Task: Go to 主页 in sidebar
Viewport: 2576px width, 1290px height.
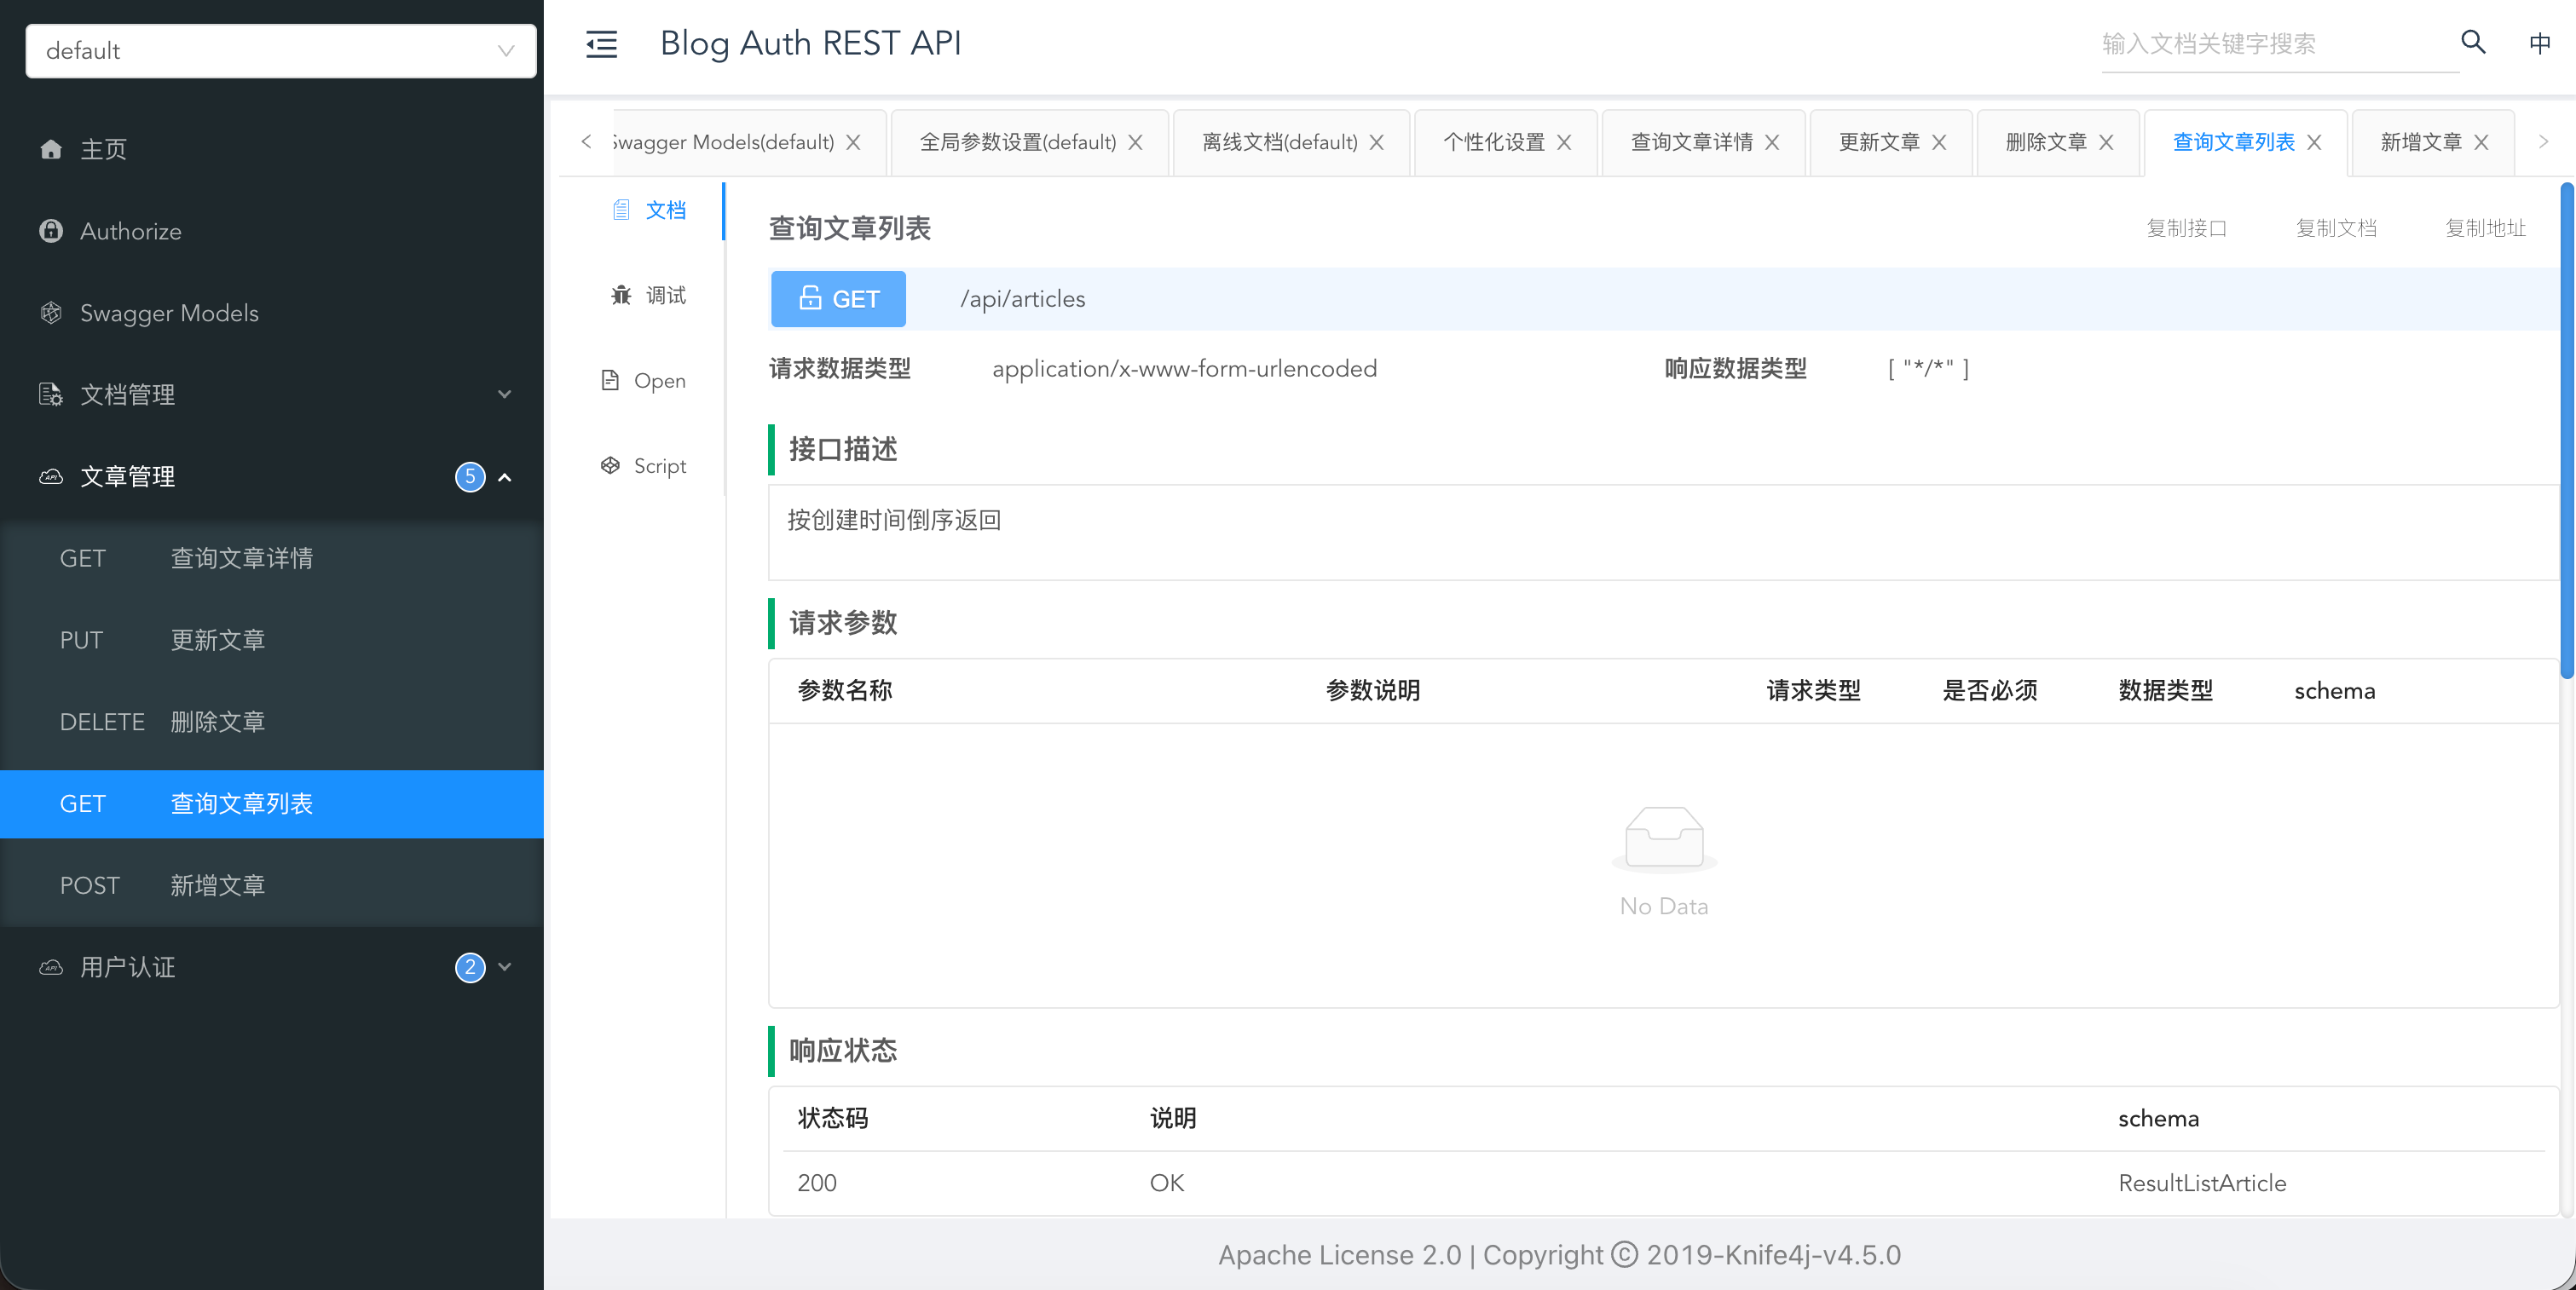Action: (x=272, y=150)
